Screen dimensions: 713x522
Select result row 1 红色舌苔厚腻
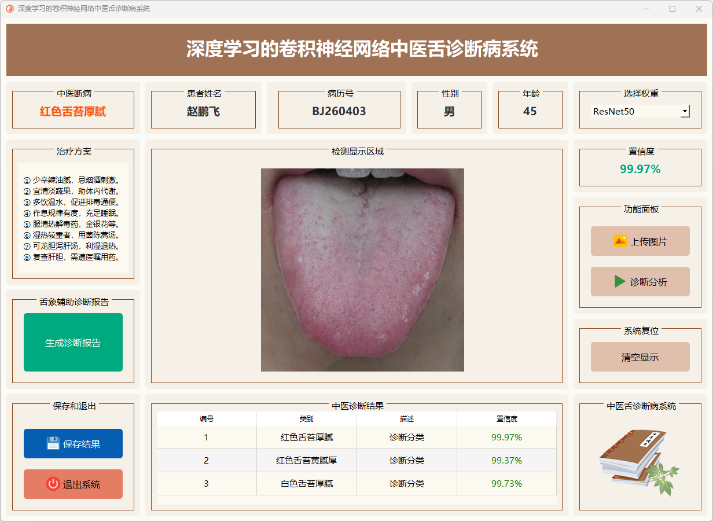pyautogui.click(x=307, y=438)
